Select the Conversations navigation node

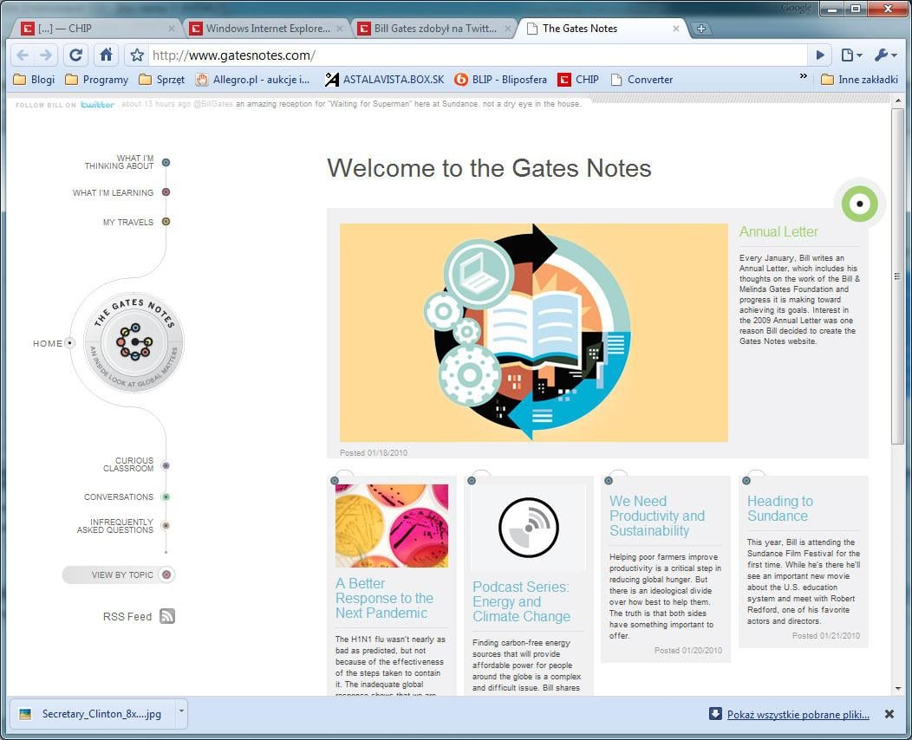[x=166, y=497]
